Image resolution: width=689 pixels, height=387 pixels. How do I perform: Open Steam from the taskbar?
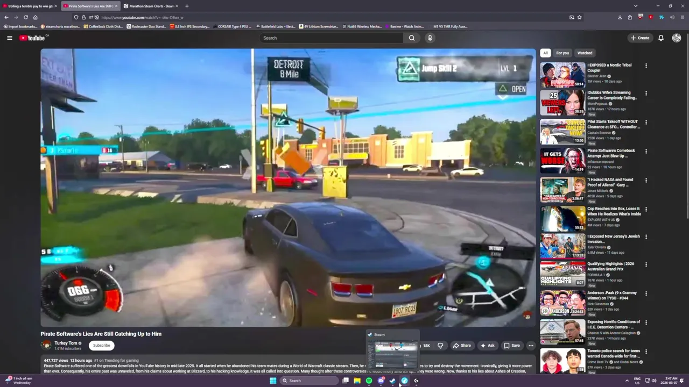pyautogui.click(x=392, y=381)
